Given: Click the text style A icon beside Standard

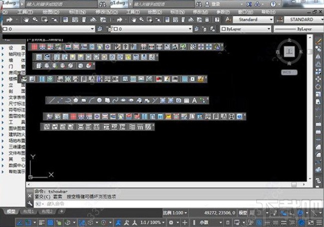Looking at the screenshot, I should point(228,19).
